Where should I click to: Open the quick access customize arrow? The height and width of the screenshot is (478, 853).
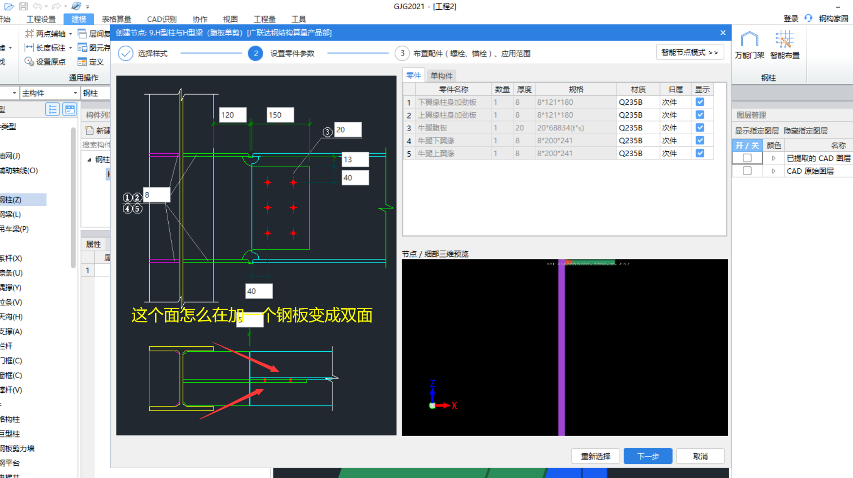tap(88, 7)
